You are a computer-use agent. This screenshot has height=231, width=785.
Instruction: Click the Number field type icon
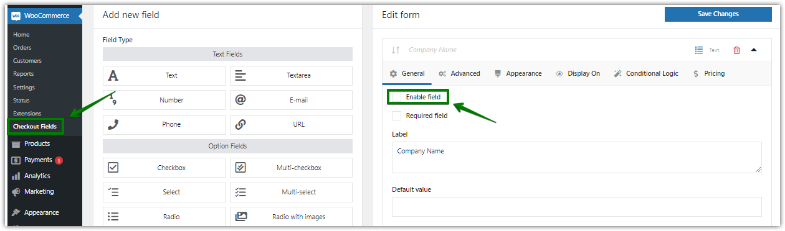pyautogui.click(x=113, y=100)
